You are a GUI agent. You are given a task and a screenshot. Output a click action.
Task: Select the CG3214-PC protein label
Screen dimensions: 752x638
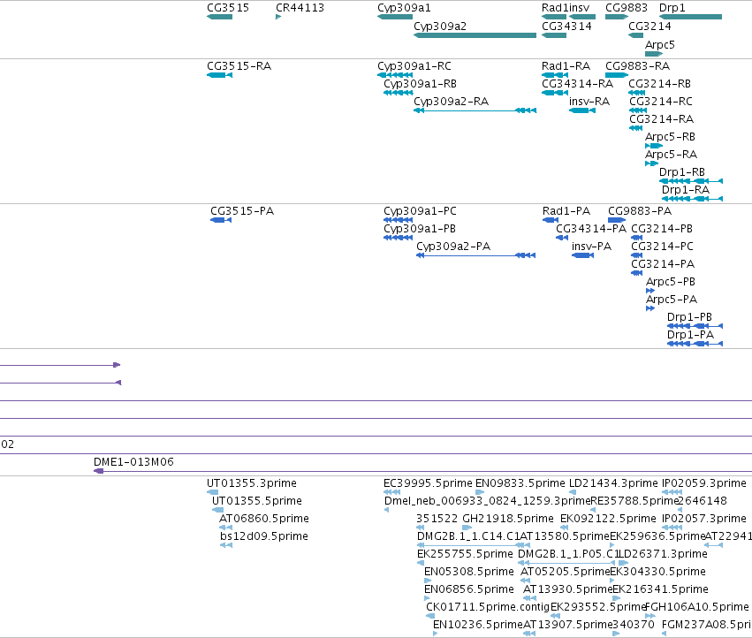coord(662,247)
